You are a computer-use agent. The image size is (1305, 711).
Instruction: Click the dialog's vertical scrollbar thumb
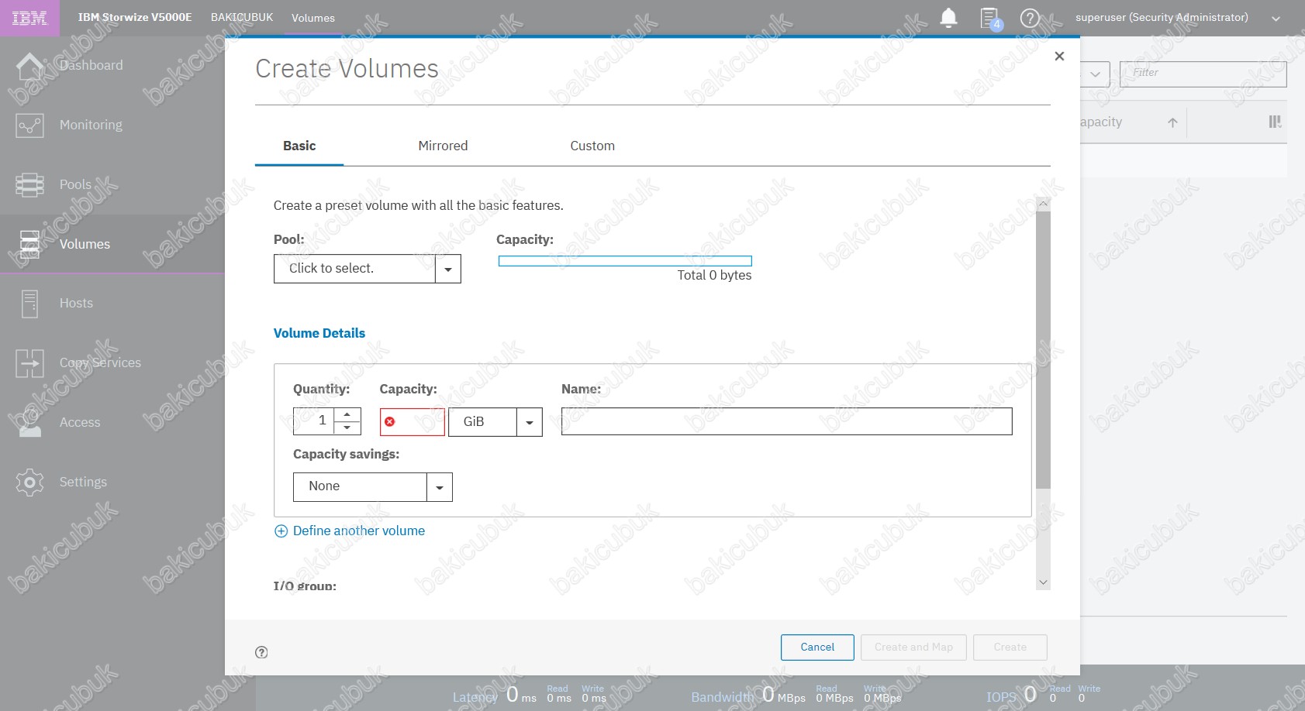(x=1043, y=349)
